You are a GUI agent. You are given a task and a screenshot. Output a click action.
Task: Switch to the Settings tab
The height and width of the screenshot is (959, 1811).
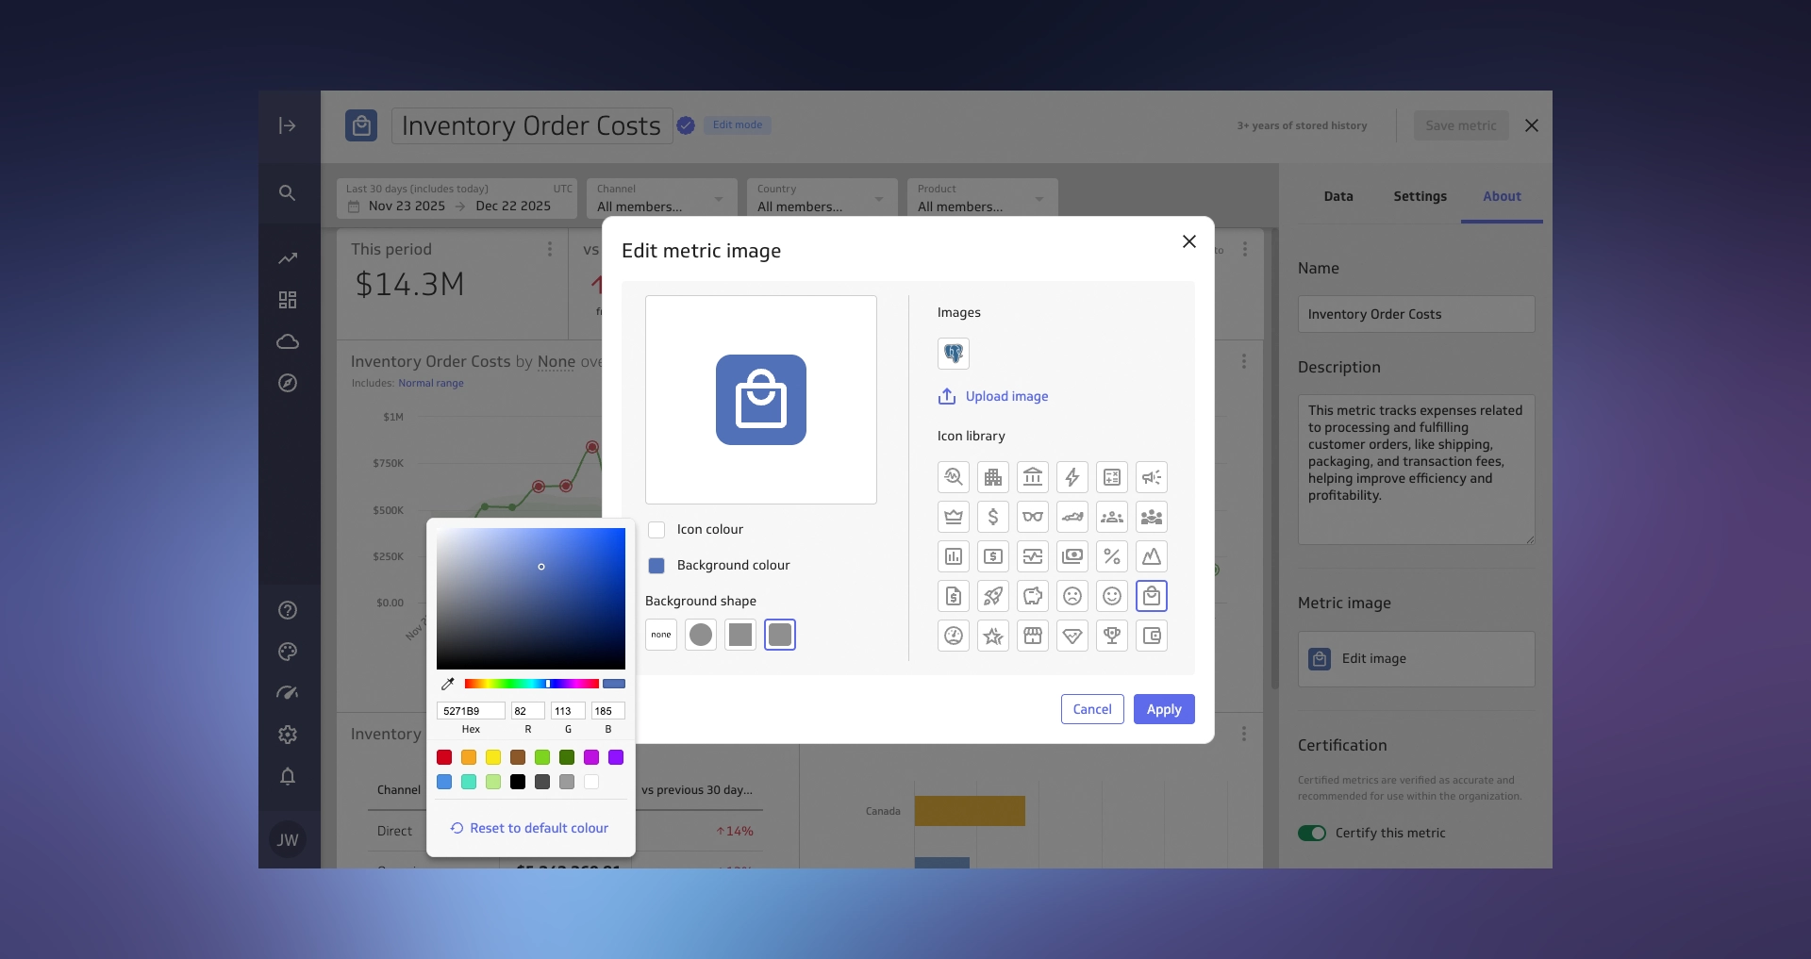pyautogui.click(x=1420, y=196)
